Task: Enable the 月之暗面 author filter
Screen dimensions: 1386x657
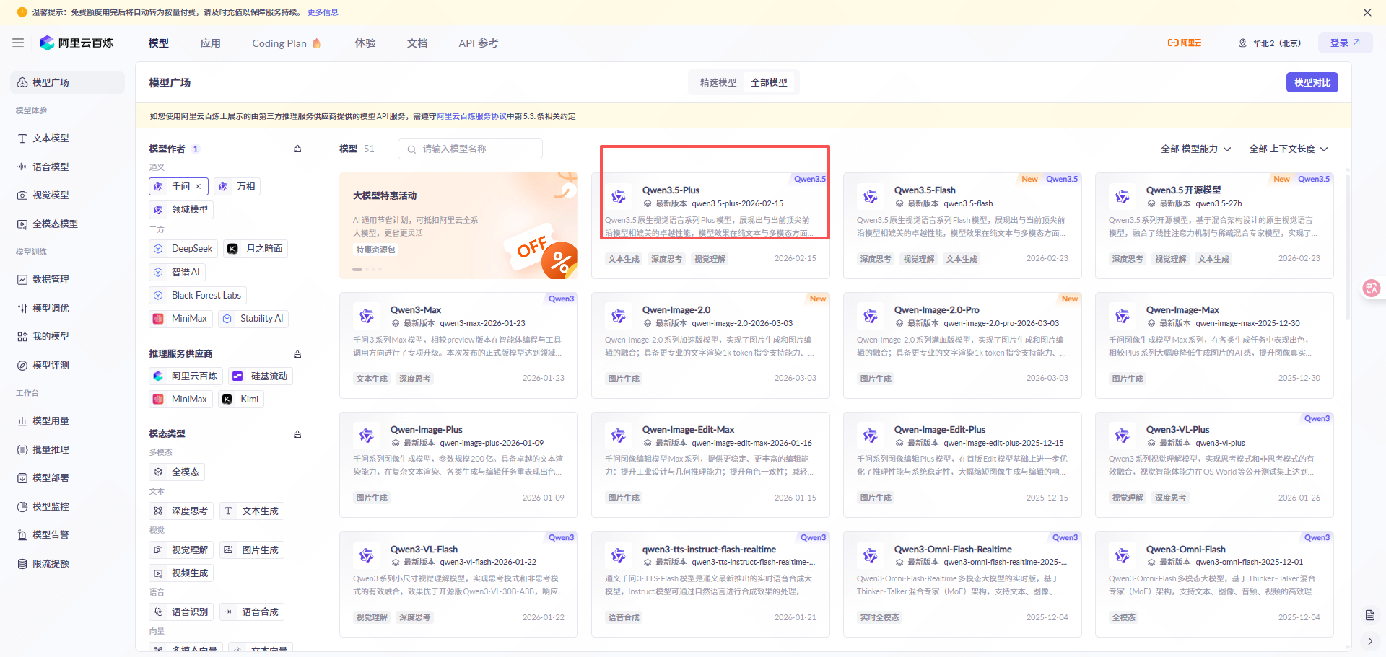Action: tap(256, 249)
